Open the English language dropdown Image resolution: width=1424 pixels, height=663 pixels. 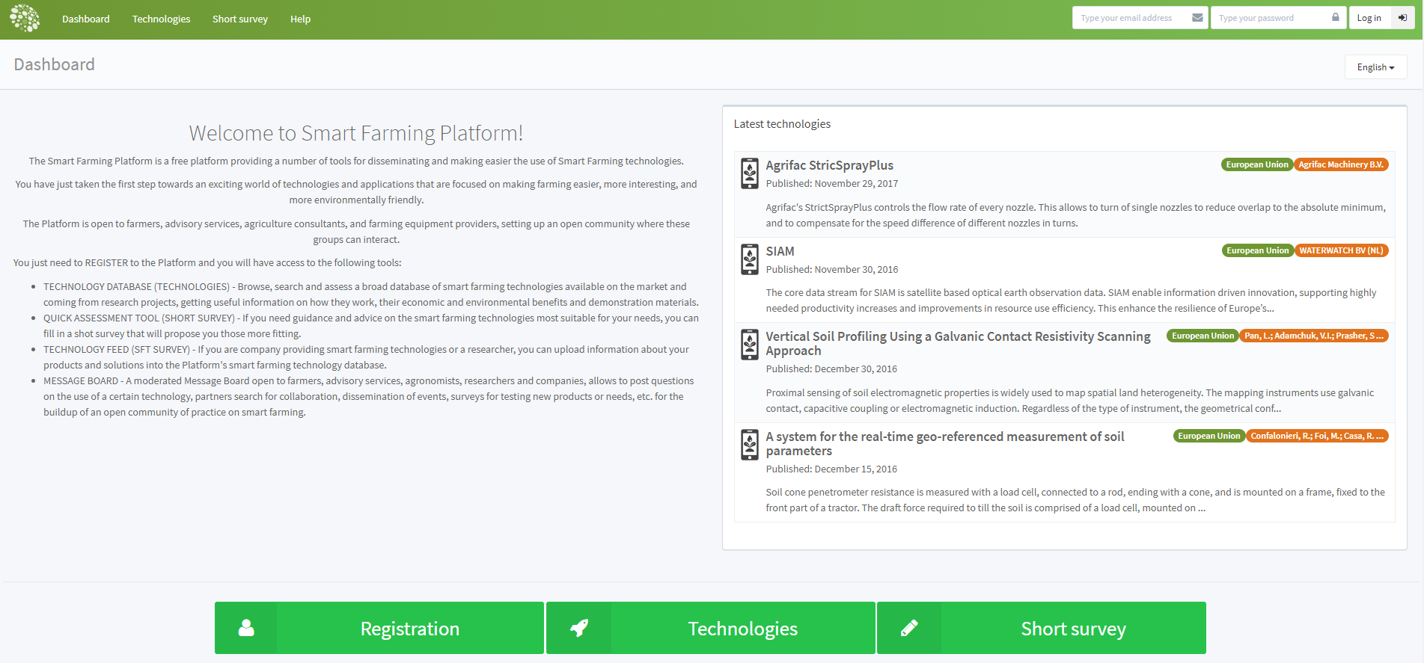coord(1375,67)
